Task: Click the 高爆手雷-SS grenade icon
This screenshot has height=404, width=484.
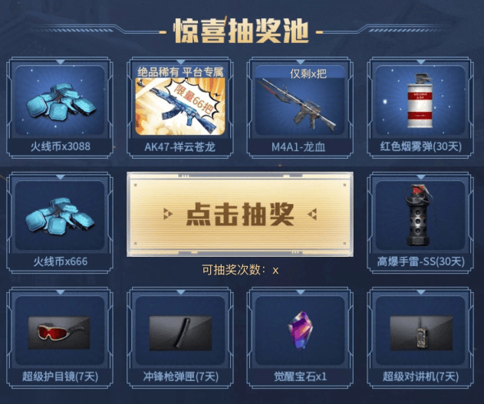Action: point(417,215)
